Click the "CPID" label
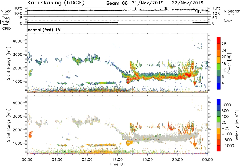This screenshot has height=166, width=240. pos(7,28)
